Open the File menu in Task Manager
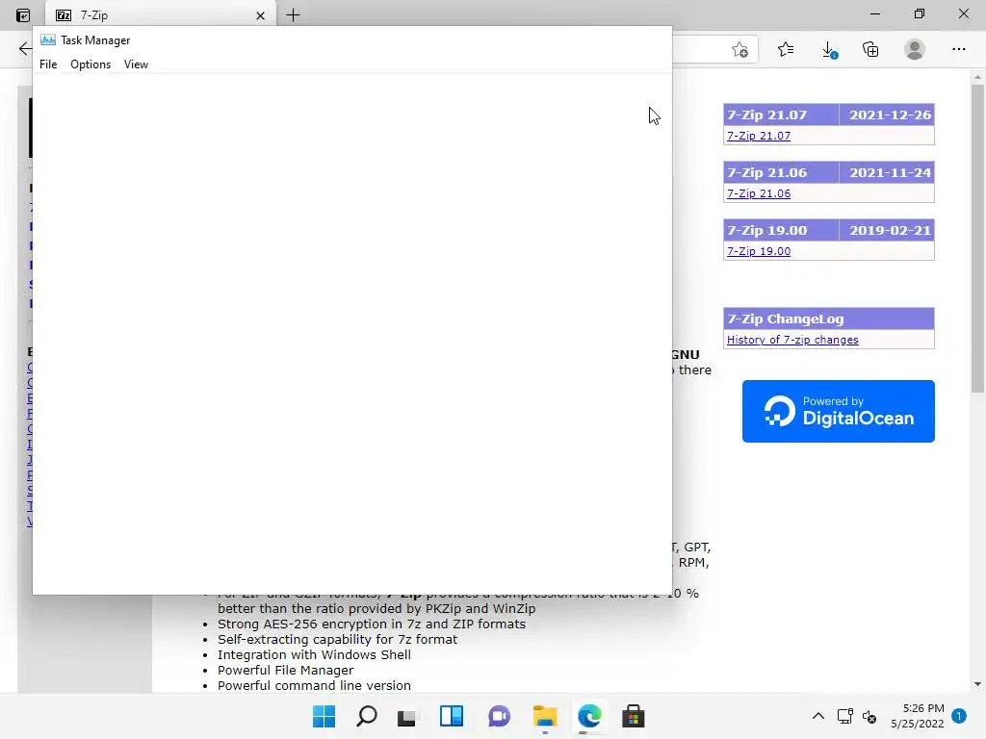 48,64
